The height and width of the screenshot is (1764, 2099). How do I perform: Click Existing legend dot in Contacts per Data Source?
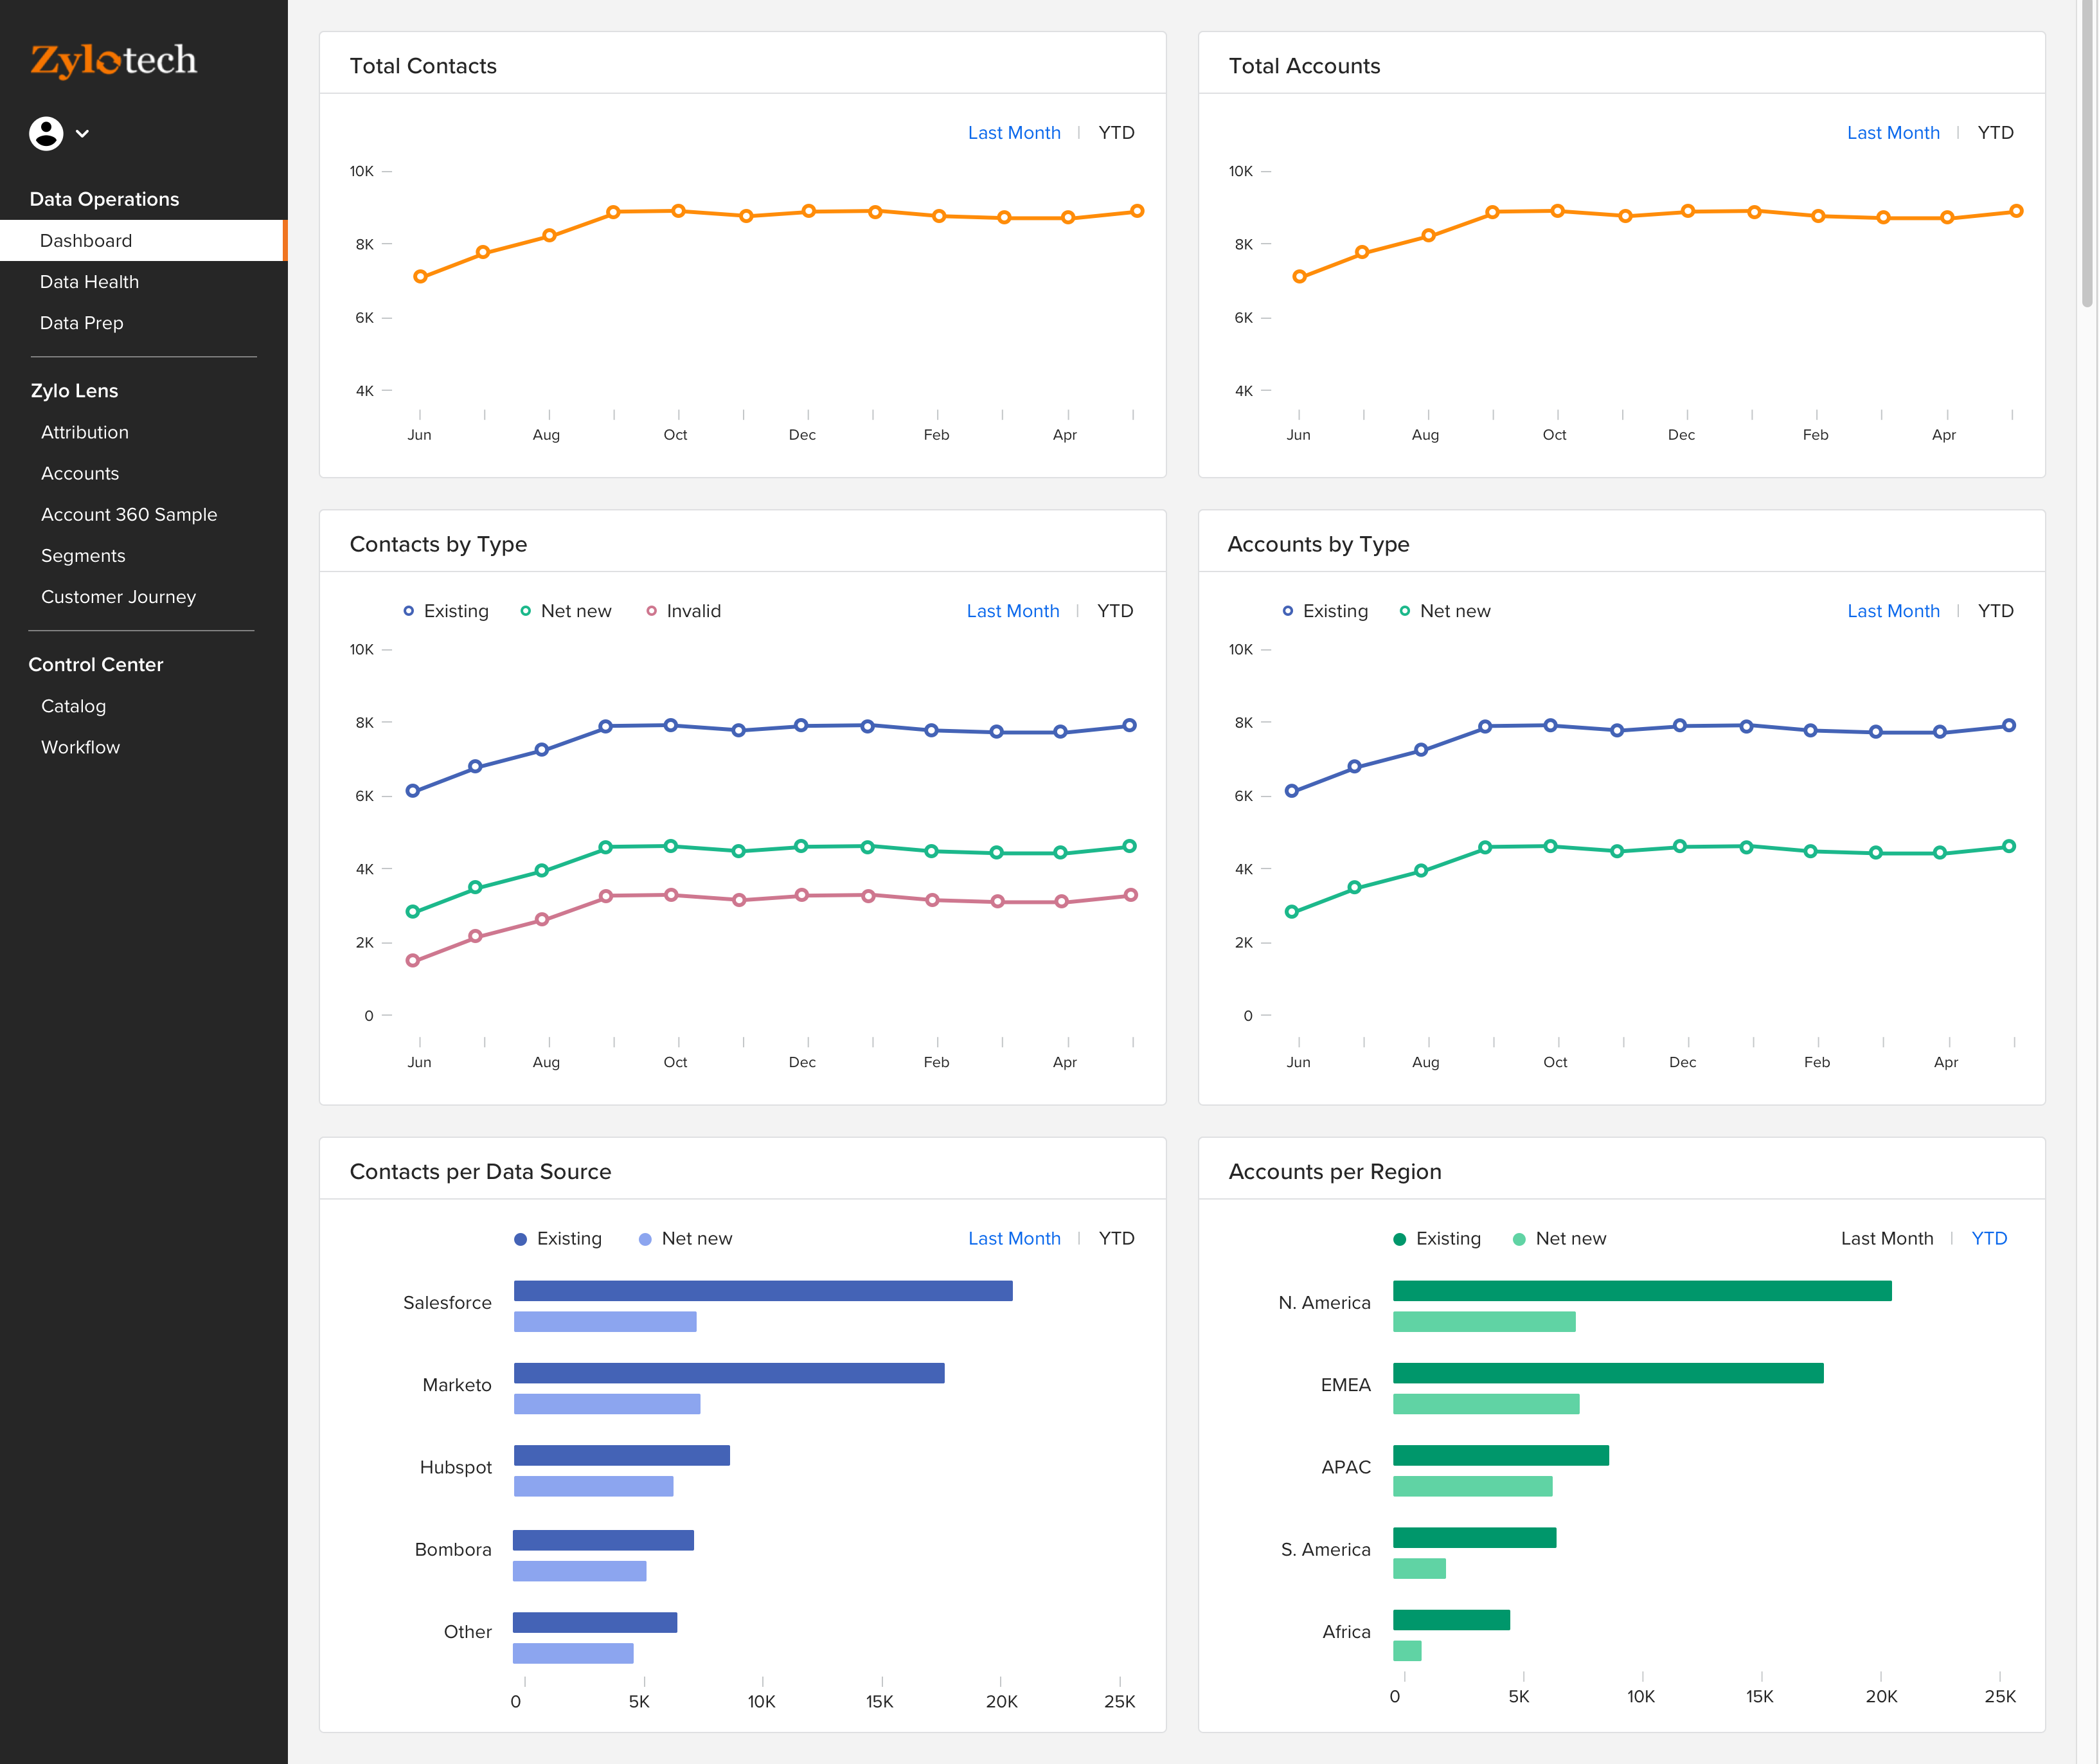point(520,1239)
